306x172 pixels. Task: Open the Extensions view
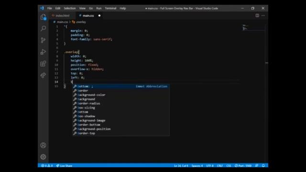(x=43, y=64)
